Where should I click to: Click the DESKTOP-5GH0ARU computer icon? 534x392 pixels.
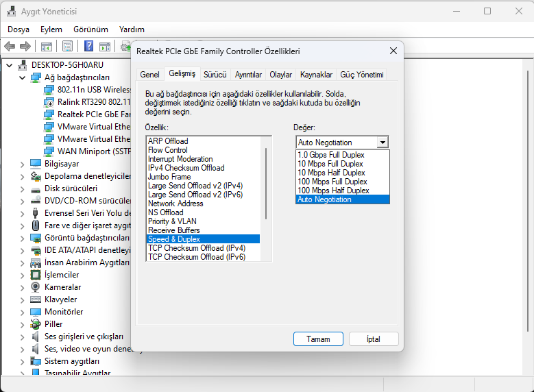coord(23,64)
